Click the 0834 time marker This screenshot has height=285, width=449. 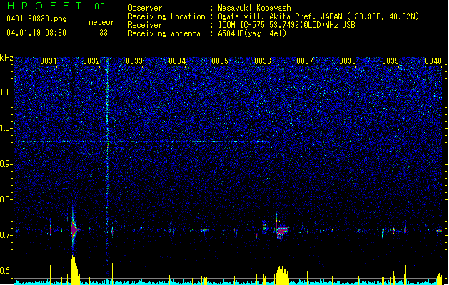(x=177, y=61)
